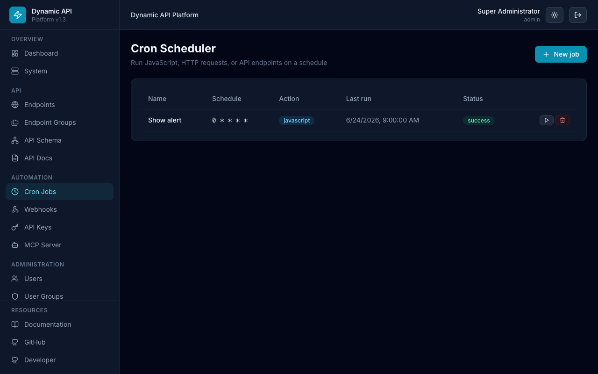Click the System server icon
598x374 pixels.
[15, 71]
